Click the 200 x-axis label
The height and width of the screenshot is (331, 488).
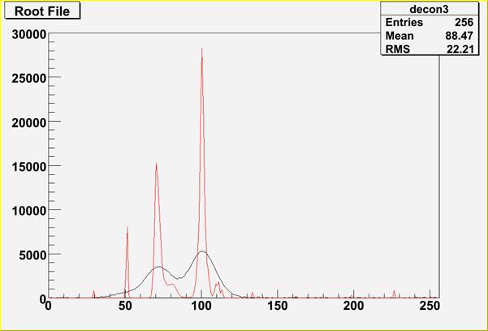coord(354,306)
